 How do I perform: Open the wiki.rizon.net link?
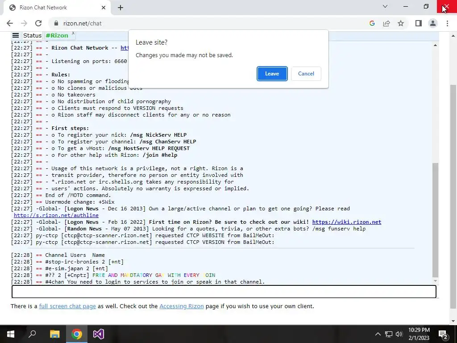click(x=346, y=222)
